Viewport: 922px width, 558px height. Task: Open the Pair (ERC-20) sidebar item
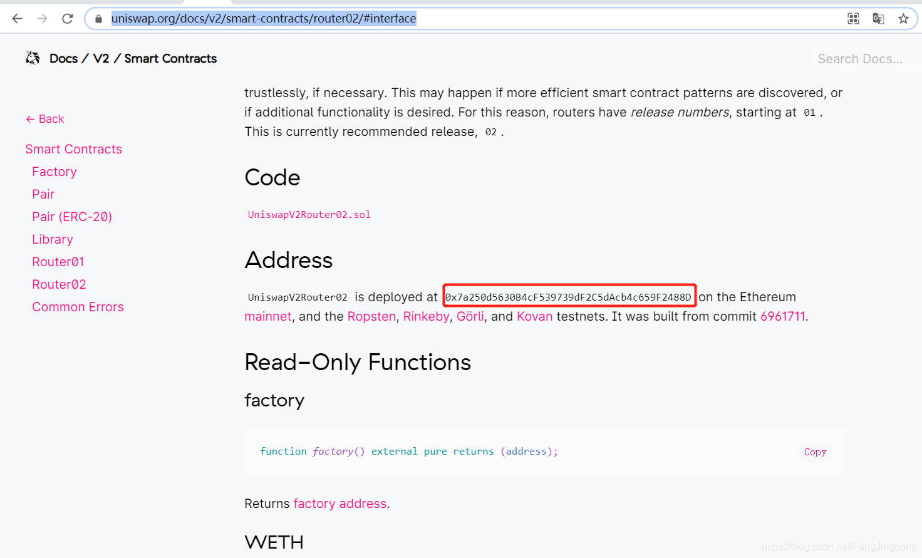pyautogui.click(x=72, y=217)
